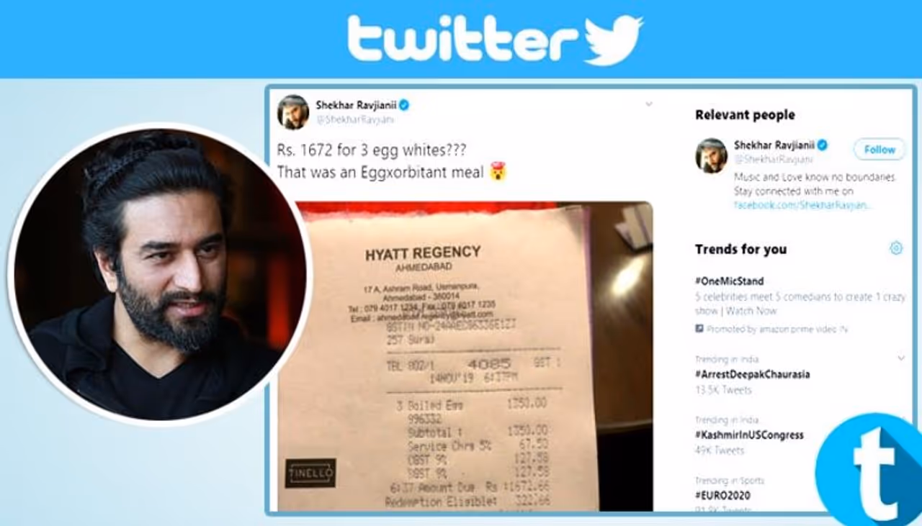Open the #OneMicStand trend
This screenshot has height=526, width=922.
(729, 281)
